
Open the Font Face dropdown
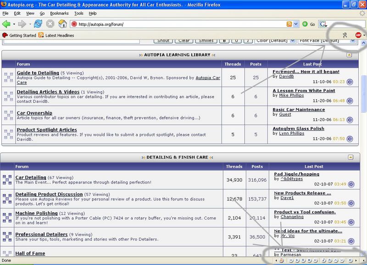[x=327, y=41]
